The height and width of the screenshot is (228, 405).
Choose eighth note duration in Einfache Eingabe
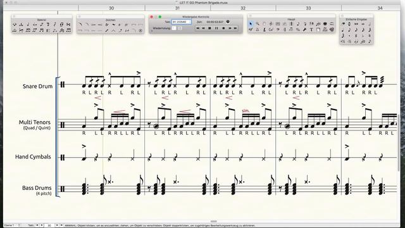349,30
